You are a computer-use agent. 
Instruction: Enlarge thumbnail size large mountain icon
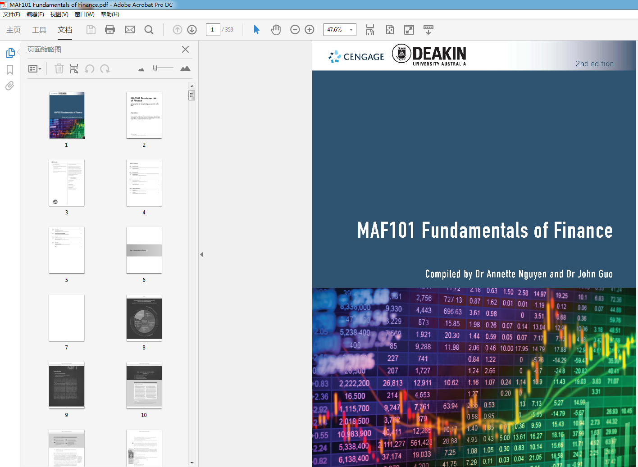click(x=185, y=68)
